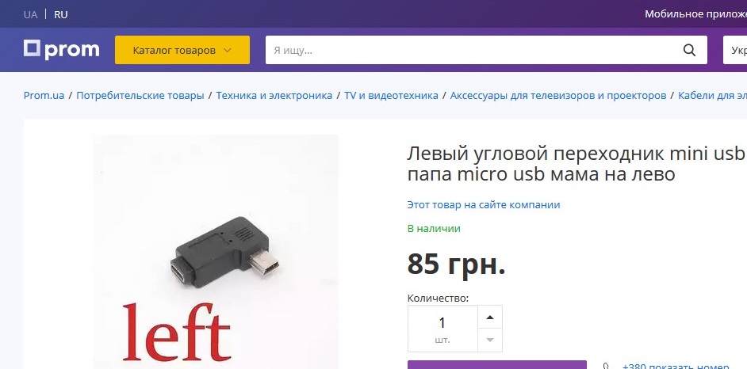The height and width of the screenshot is (369, 747).
Task: Open the USB adapter product photo
Action: pos(216,252)
